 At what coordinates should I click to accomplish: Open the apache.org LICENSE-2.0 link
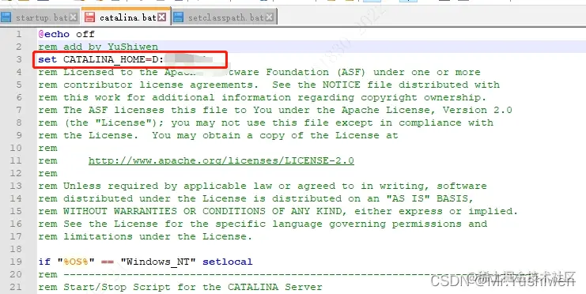coord(221,160)
